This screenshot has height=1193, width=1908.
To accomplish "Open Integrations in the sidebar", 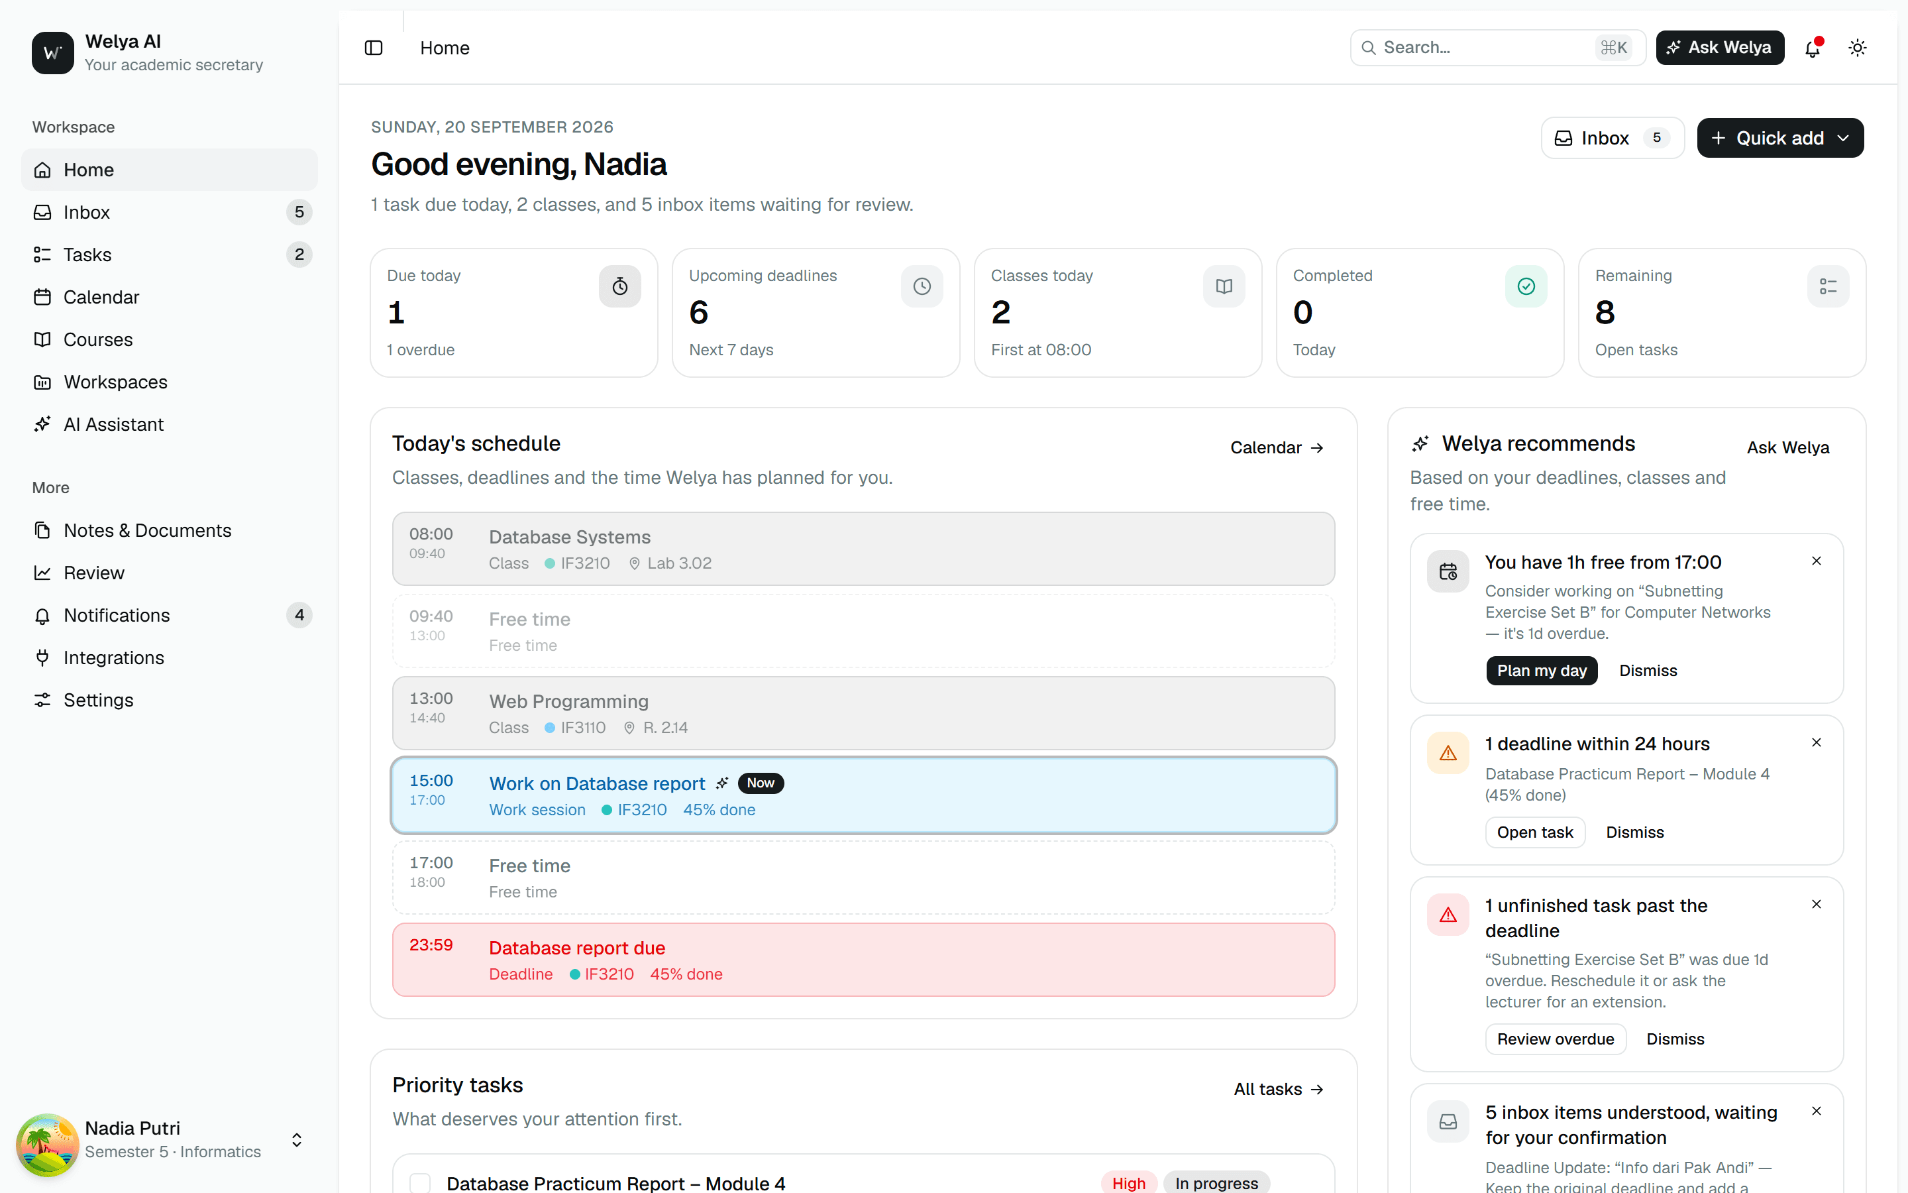I will click(x=170, y=658).
